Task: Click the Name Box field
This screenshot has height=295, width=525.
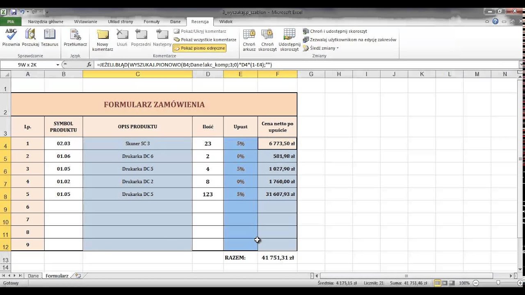Action: (x=27, y=65)
